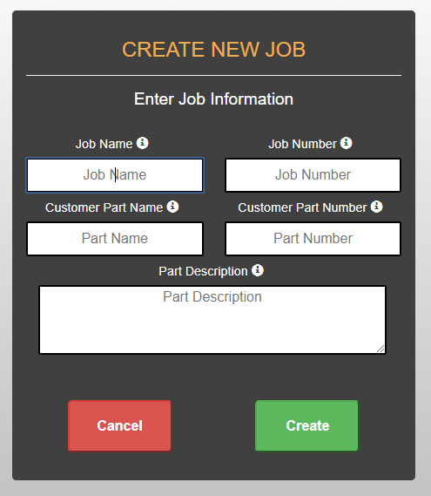Image resolution: width=431 pixels, height=496 pixels.
Task: Click into the Part Number field
Action: [x=313, y=239]
